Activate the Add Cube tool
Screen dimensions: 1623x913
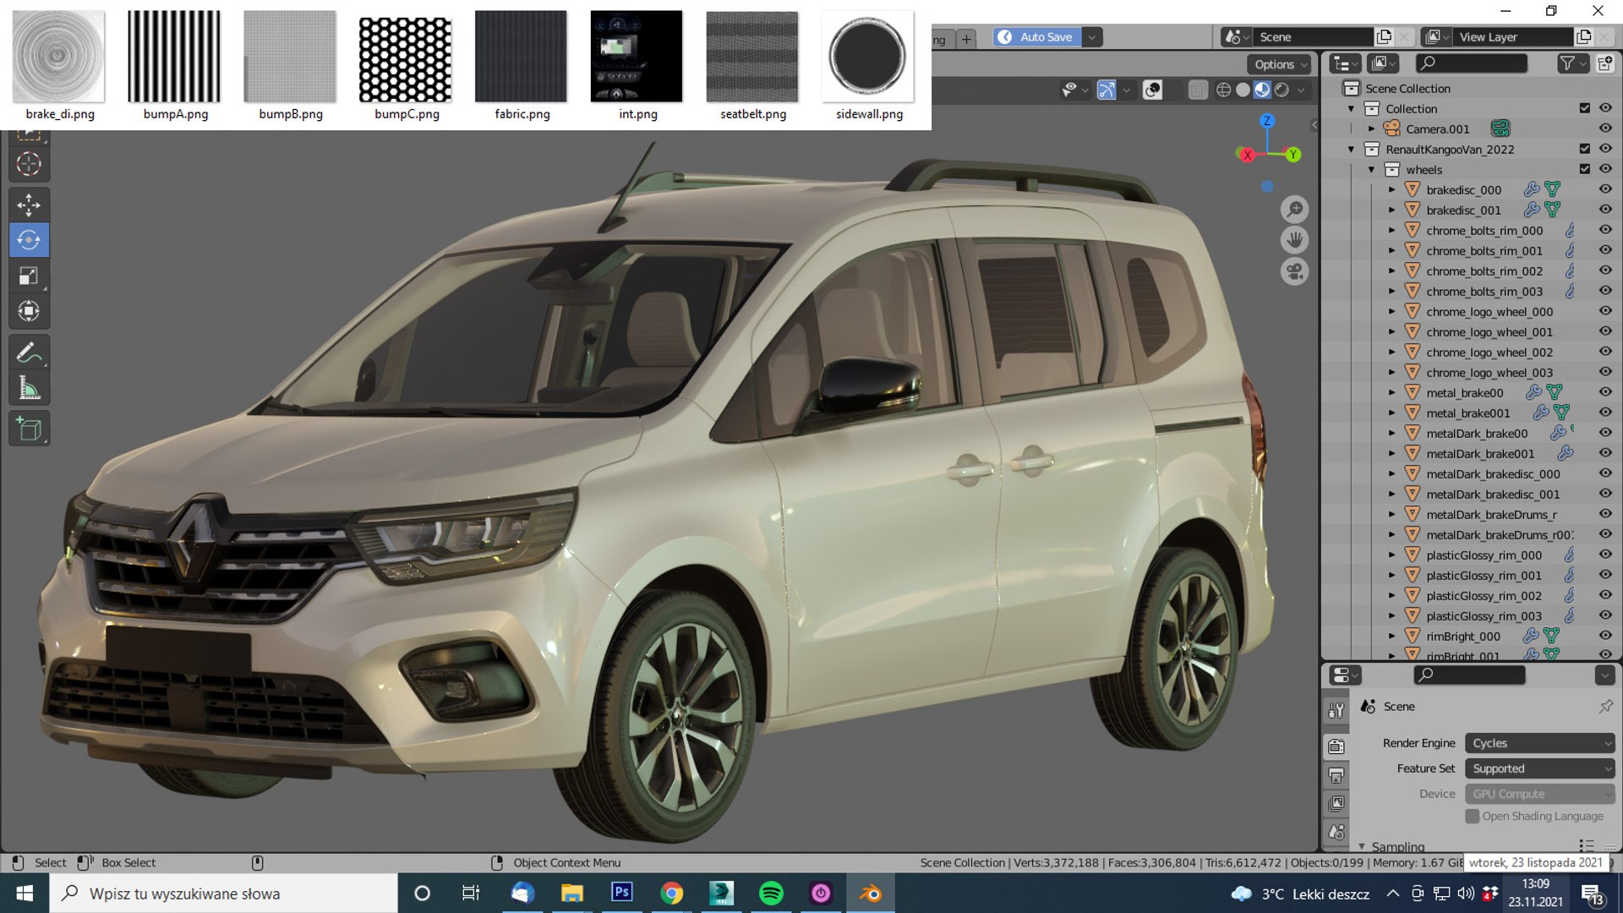[29, 429]
